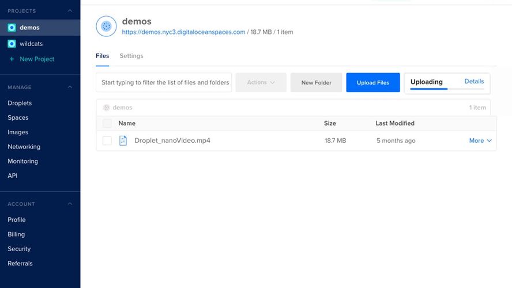Click the Last Modified column header
This screenshot has width=512, height=288.
click(395, 123)
